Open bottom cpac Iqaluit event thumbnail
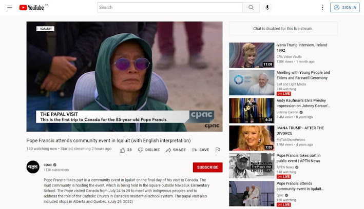The width and height of the screenshot is (364, 209). 252,194
